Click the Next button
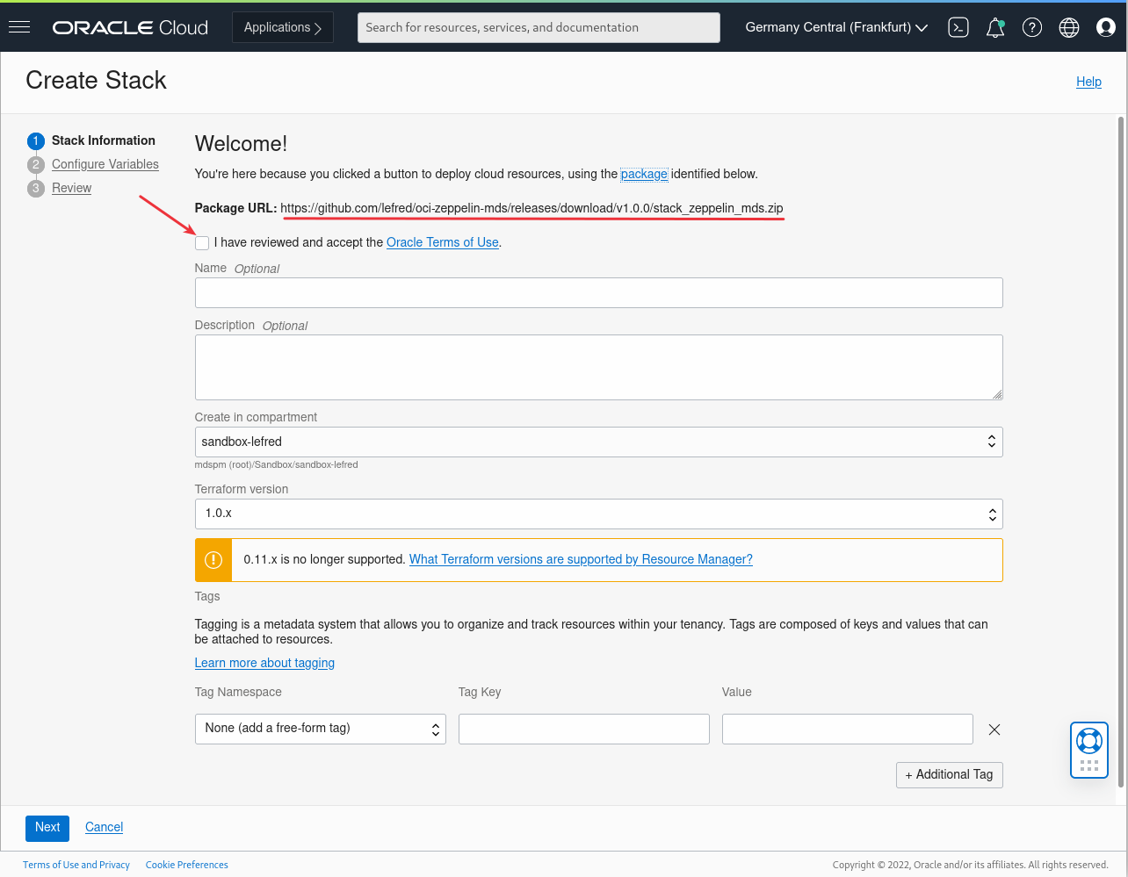 pyautogui.click(x=47, y=827)
